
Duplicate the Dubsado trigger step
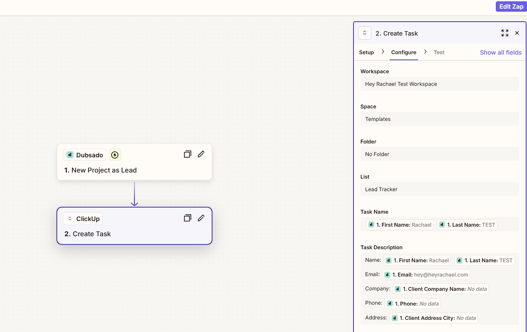coord(187,154)
